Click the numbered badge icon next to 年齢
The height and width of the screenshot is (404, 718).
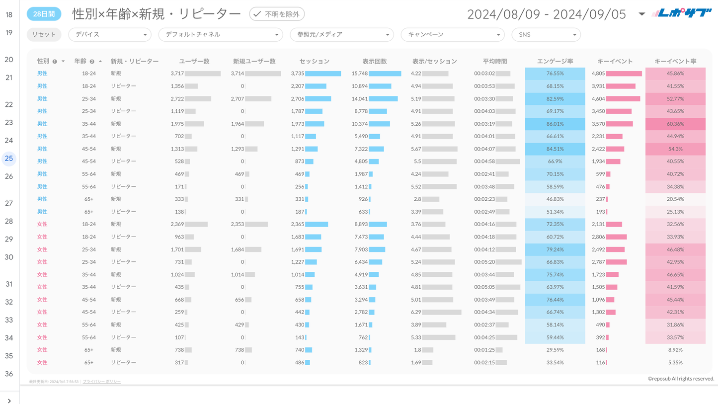click(92, 62)
